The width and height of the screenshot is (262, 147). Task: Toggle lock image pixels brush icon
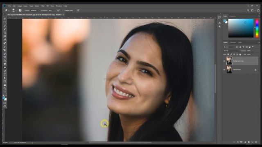pyautogui.click(x=231, y=54)
